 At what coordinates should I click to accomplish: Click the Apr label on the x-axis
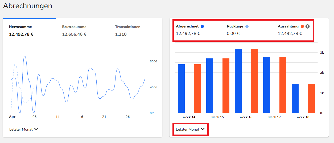pyautogui.click(x=12, y=117)
